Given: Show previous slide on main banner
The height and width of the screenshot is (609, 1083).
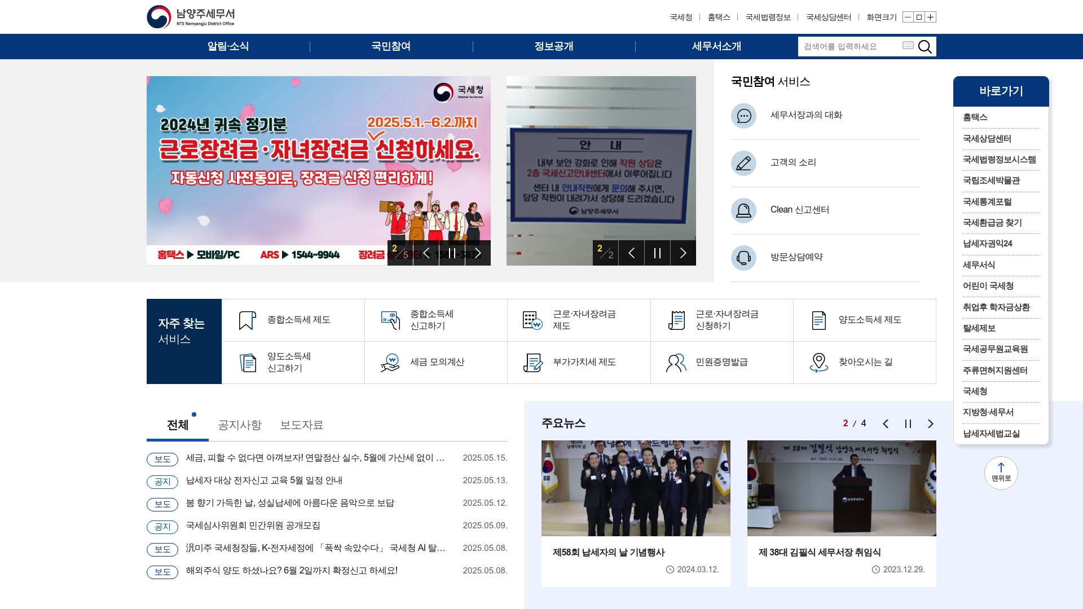Looking at the screenshot, I should [426, 253].
